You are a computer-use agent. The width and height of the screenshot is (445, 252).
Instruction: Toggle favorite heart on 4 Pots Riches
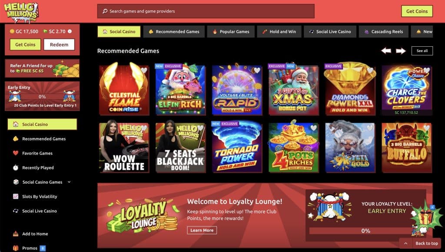coord(313,128)
